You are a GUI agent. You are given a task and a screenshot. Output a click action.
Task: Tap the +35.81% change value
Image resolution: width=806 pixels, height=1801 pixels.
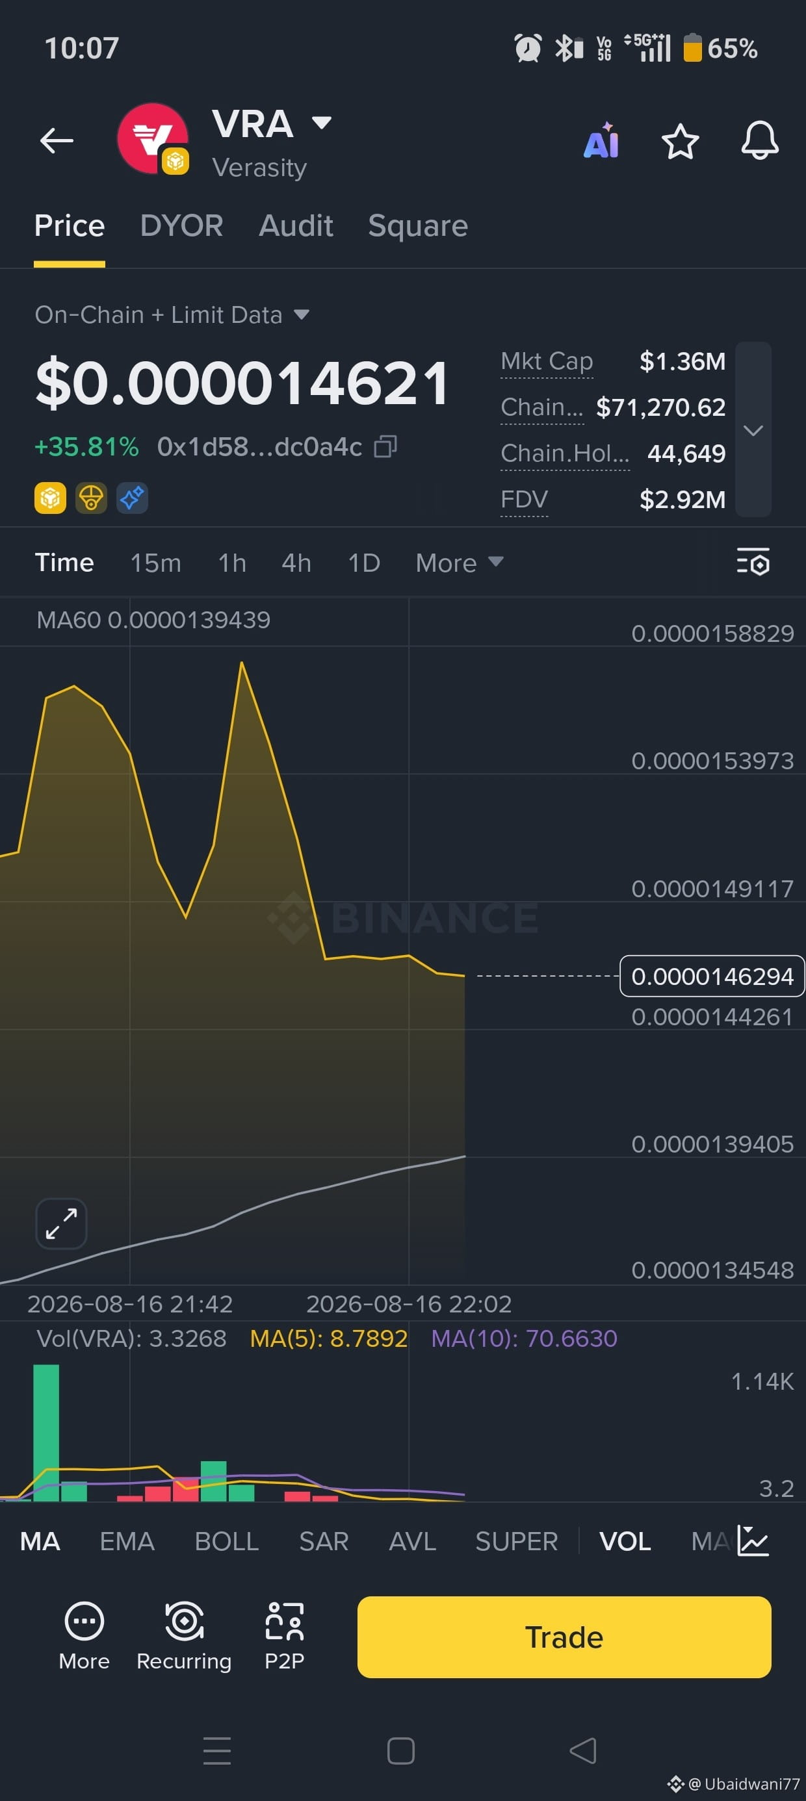tap(86, 447)
